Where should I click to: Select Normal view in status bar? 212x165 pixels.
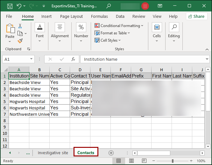click(119, 161)
